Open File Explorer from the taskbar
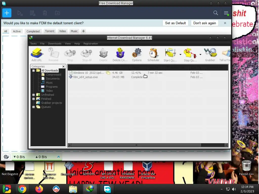Image resolution: width=259 pixels, height=194 pixels. click(73, 189)
